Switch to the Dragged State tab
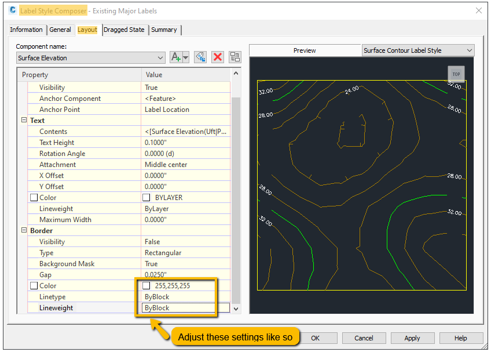The height and width of the screenshot is (352, 491). [x=124, y=29]
